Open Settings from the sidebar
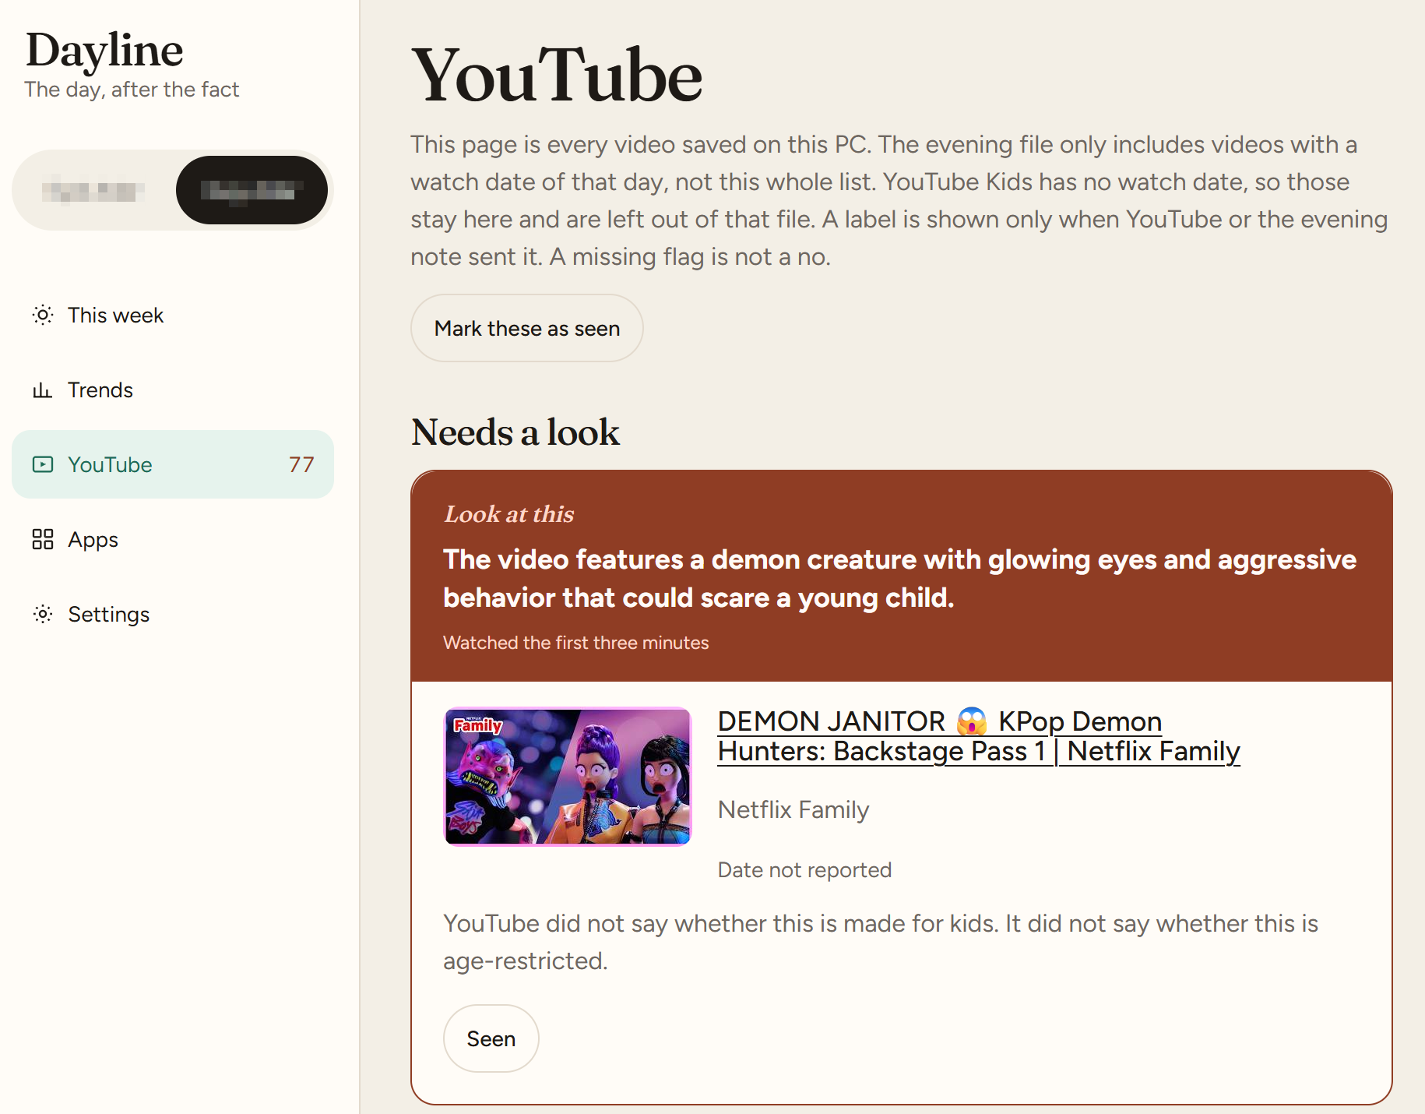 (x=173, y=614)
